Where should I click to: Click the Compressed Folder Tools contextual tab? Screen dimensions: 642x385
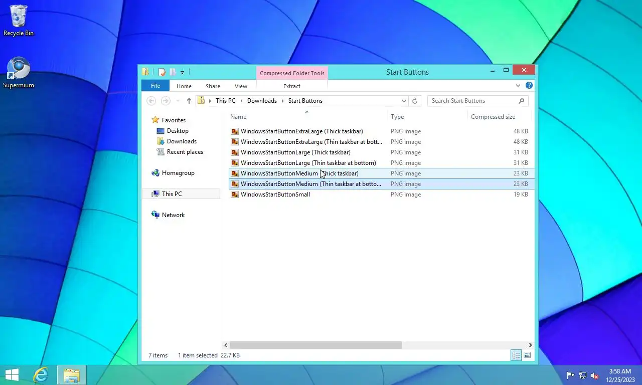point(292,73)
